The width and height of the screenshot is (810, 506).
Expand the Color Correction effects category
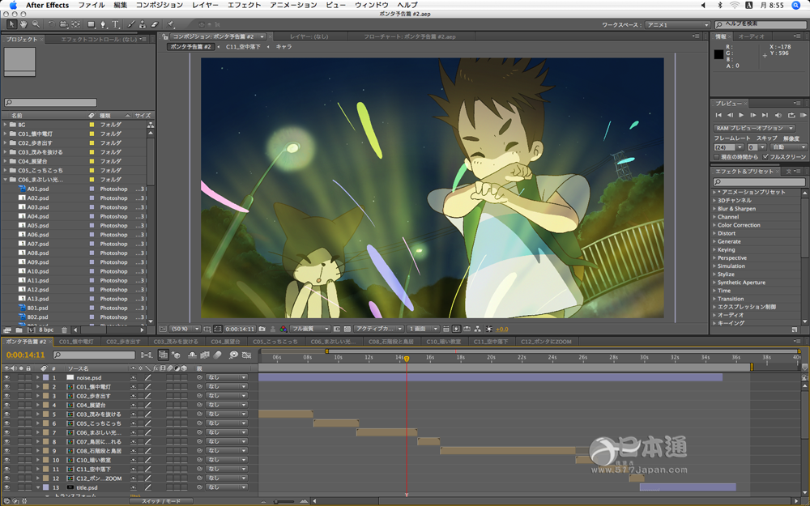pyautogui.click(x=715, y=225)
